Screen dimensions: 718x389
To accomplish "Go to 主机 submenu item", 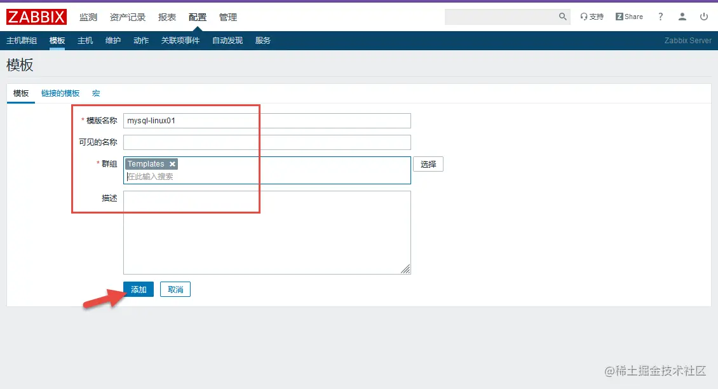I will point(85,40).
